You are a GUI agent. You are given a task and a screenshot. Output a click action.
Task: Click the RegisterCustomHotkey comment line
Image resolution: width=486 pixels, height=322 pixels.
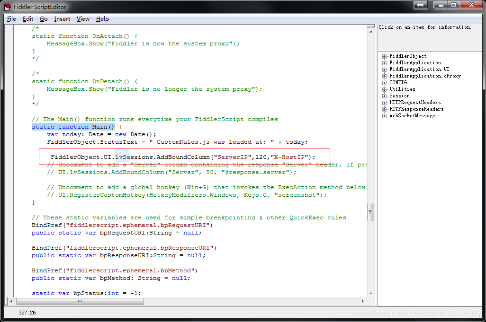point(187,195)
